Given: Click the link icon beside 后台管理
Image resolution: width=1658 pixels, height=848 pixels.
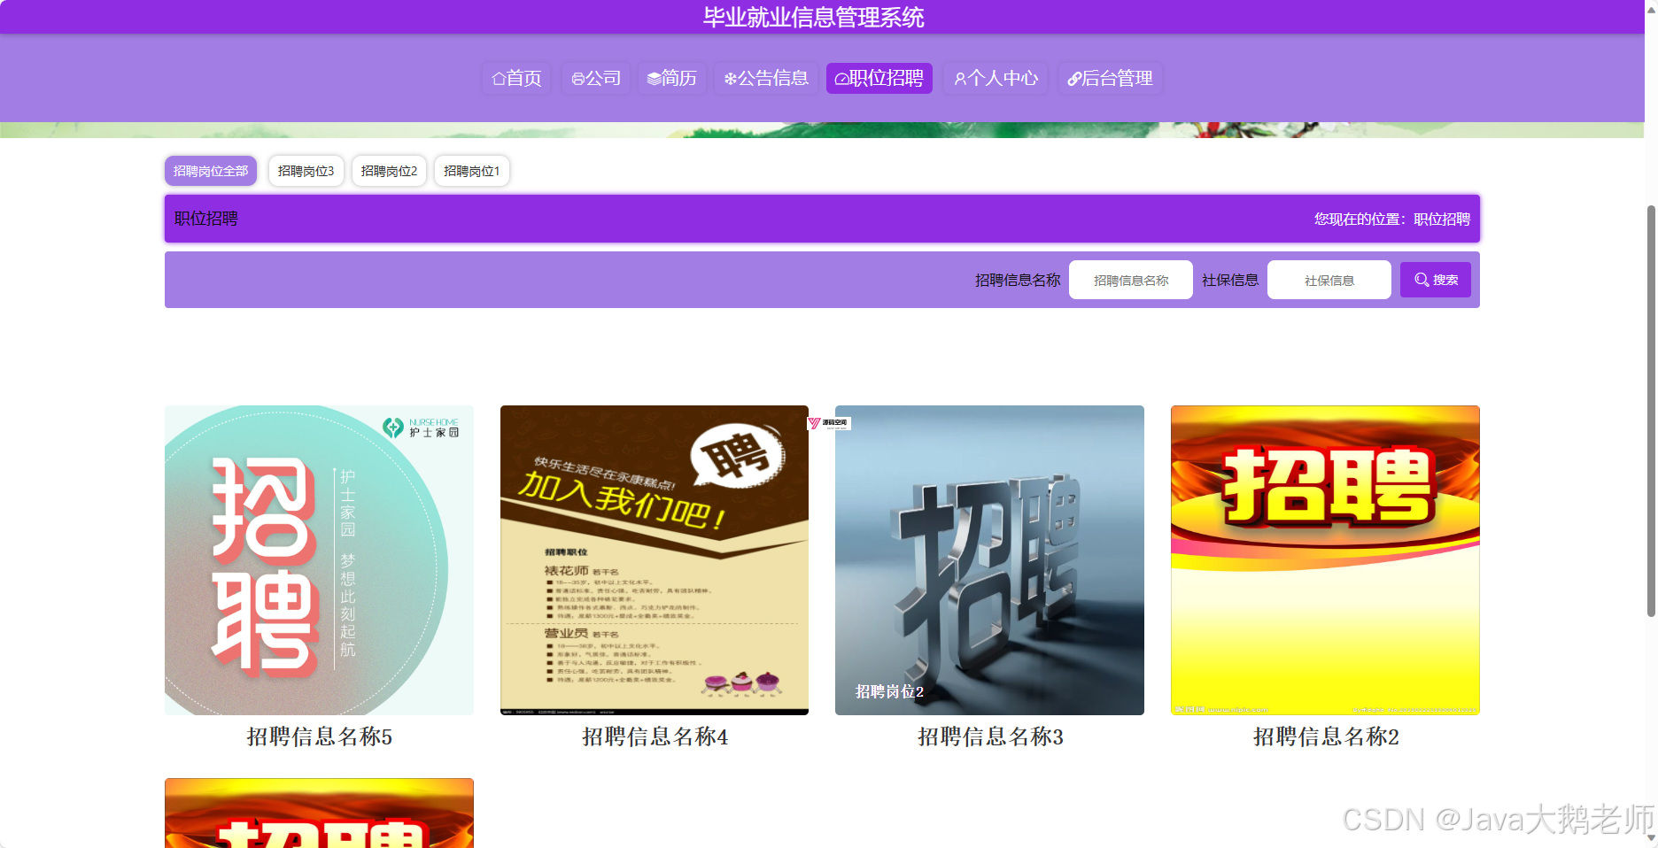Looking at the screenshot, I should (x=1074, y=79).
